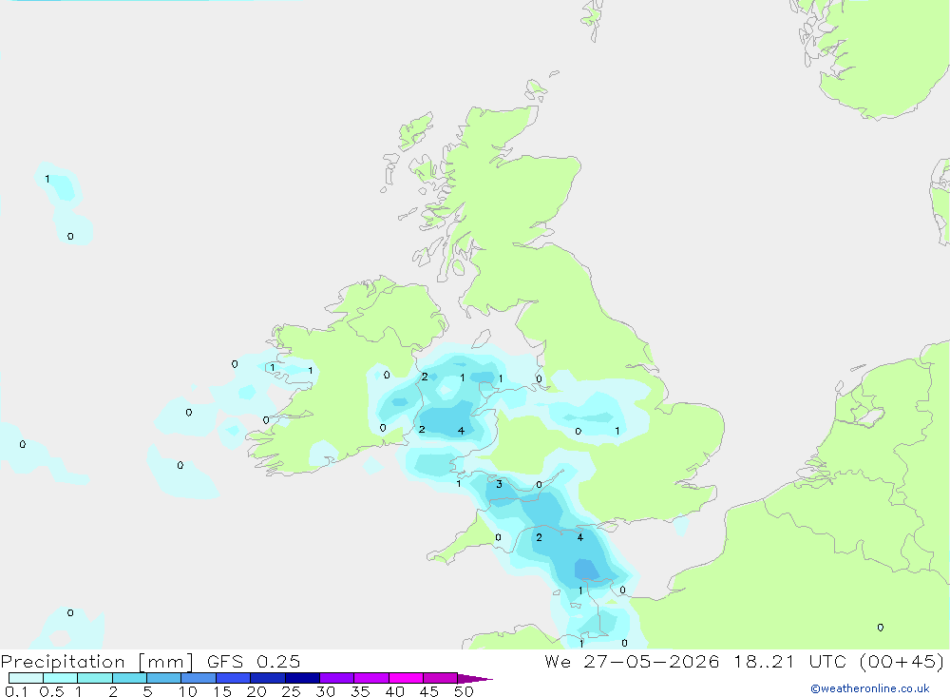
Task: Select the 0.1–0.5 mm legend swatch
Action: pos(26,678)
